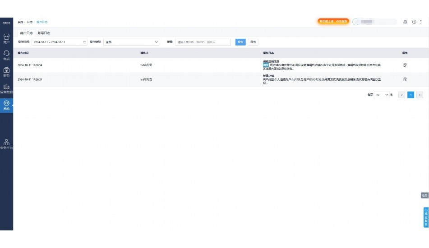This screenshot has width=429, height=248.
Task: Expand the 操作类型 dropdown showing 全部
Action: (131, 42)
